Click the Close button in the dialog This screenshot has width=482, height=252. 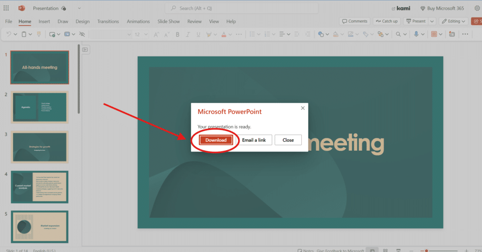[x=288, y=140]
